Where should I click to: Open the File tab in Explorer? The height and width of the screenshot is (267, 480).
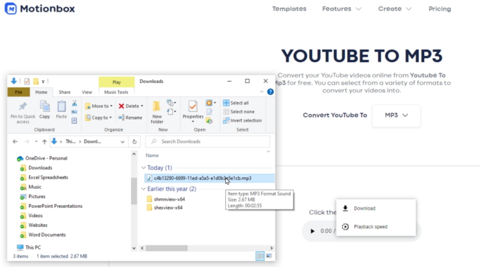click(19, 92)
